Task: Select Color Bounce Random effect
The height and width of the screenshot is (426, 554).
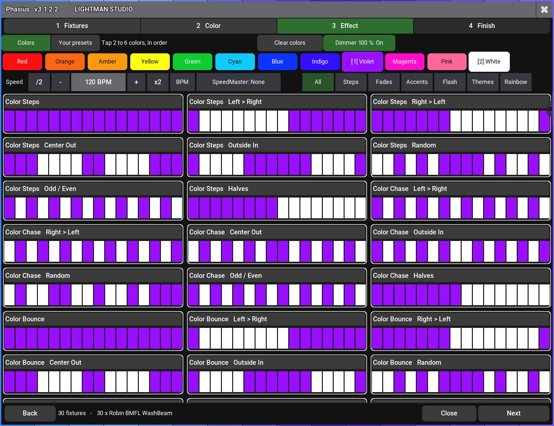Action: pos(461,374)
